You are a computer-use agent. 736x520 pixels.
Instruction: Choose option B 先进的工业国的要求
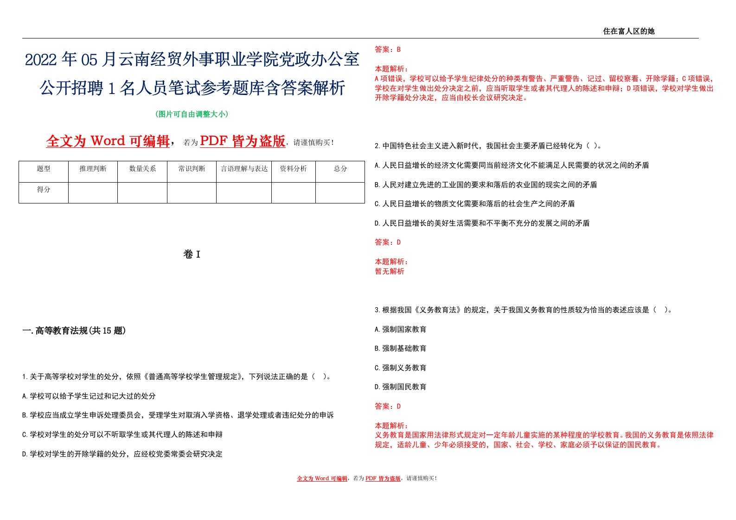[486, 184]
